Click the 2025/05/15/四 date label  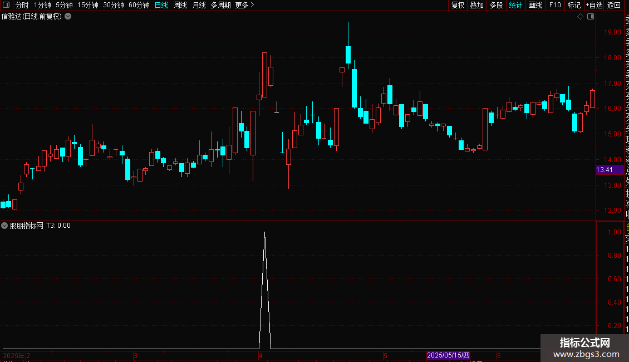click(448, 355)
